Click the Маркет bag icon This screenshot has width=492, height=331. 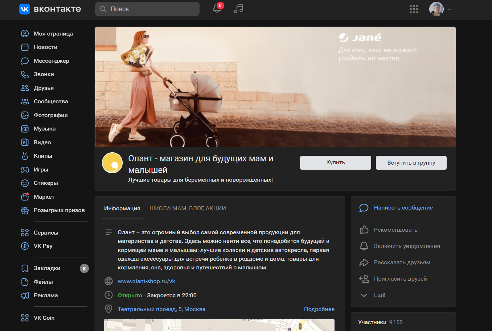coord(25,197)
